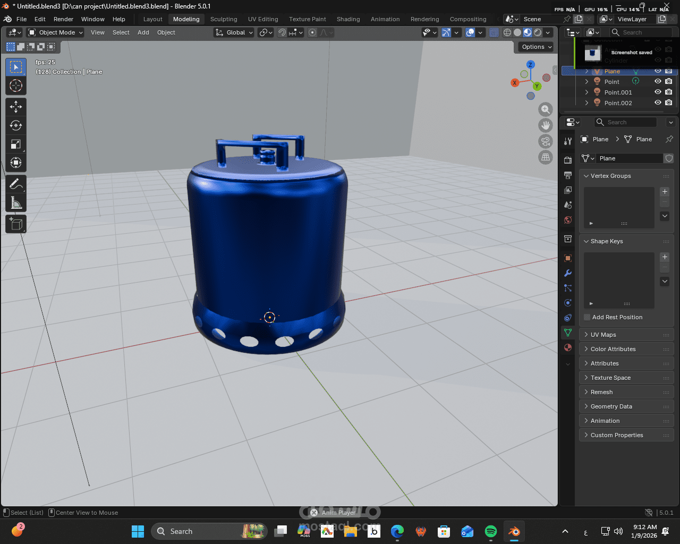Viewport: 680px width, 544px height.
Task: Switch to the Shading workspace tab
Action: 348,19
